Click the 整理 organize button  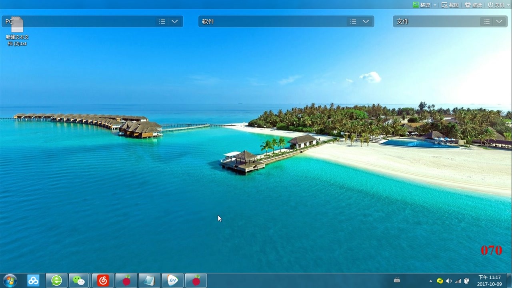coord(422,5)
